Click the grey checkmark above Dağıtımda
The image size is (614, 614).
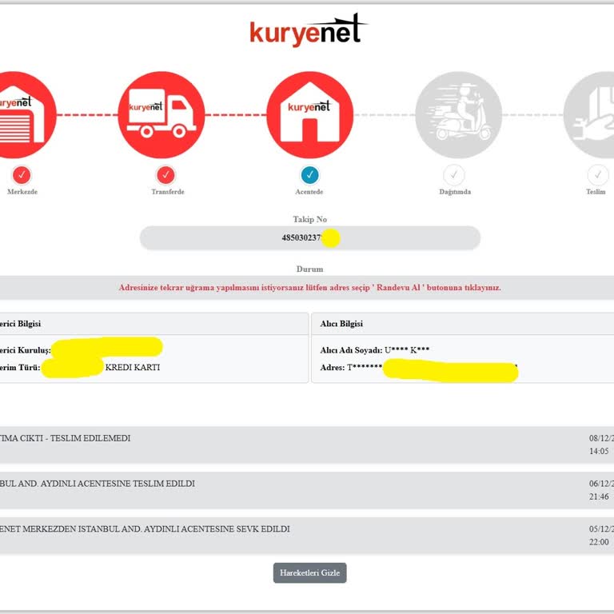coord(454,175)
